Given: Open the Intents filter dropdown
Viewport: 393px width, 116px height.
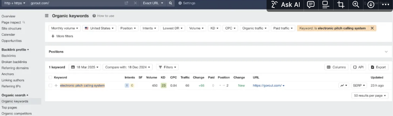Looking at the screenshot, I should click(149, 28).
